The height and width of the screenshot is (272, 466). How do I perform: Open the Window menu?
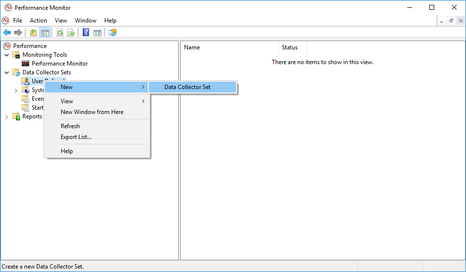86,21
